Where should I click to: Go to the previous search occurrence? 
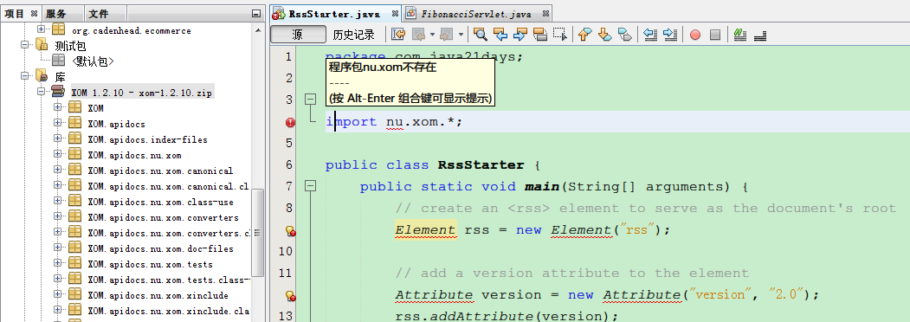500,35
